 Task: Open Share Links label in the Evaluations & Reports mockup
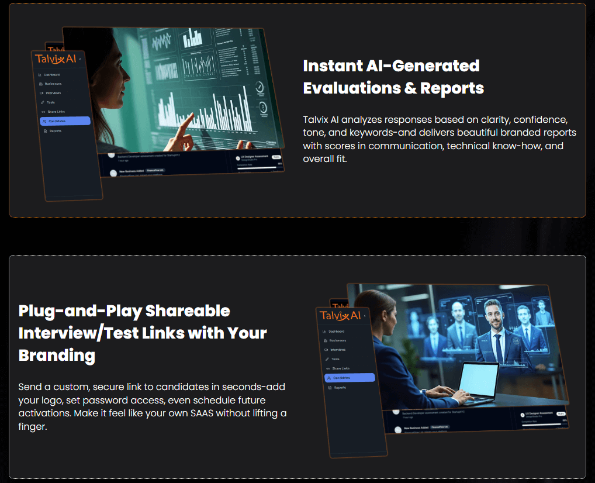click(x=56, y=112)
